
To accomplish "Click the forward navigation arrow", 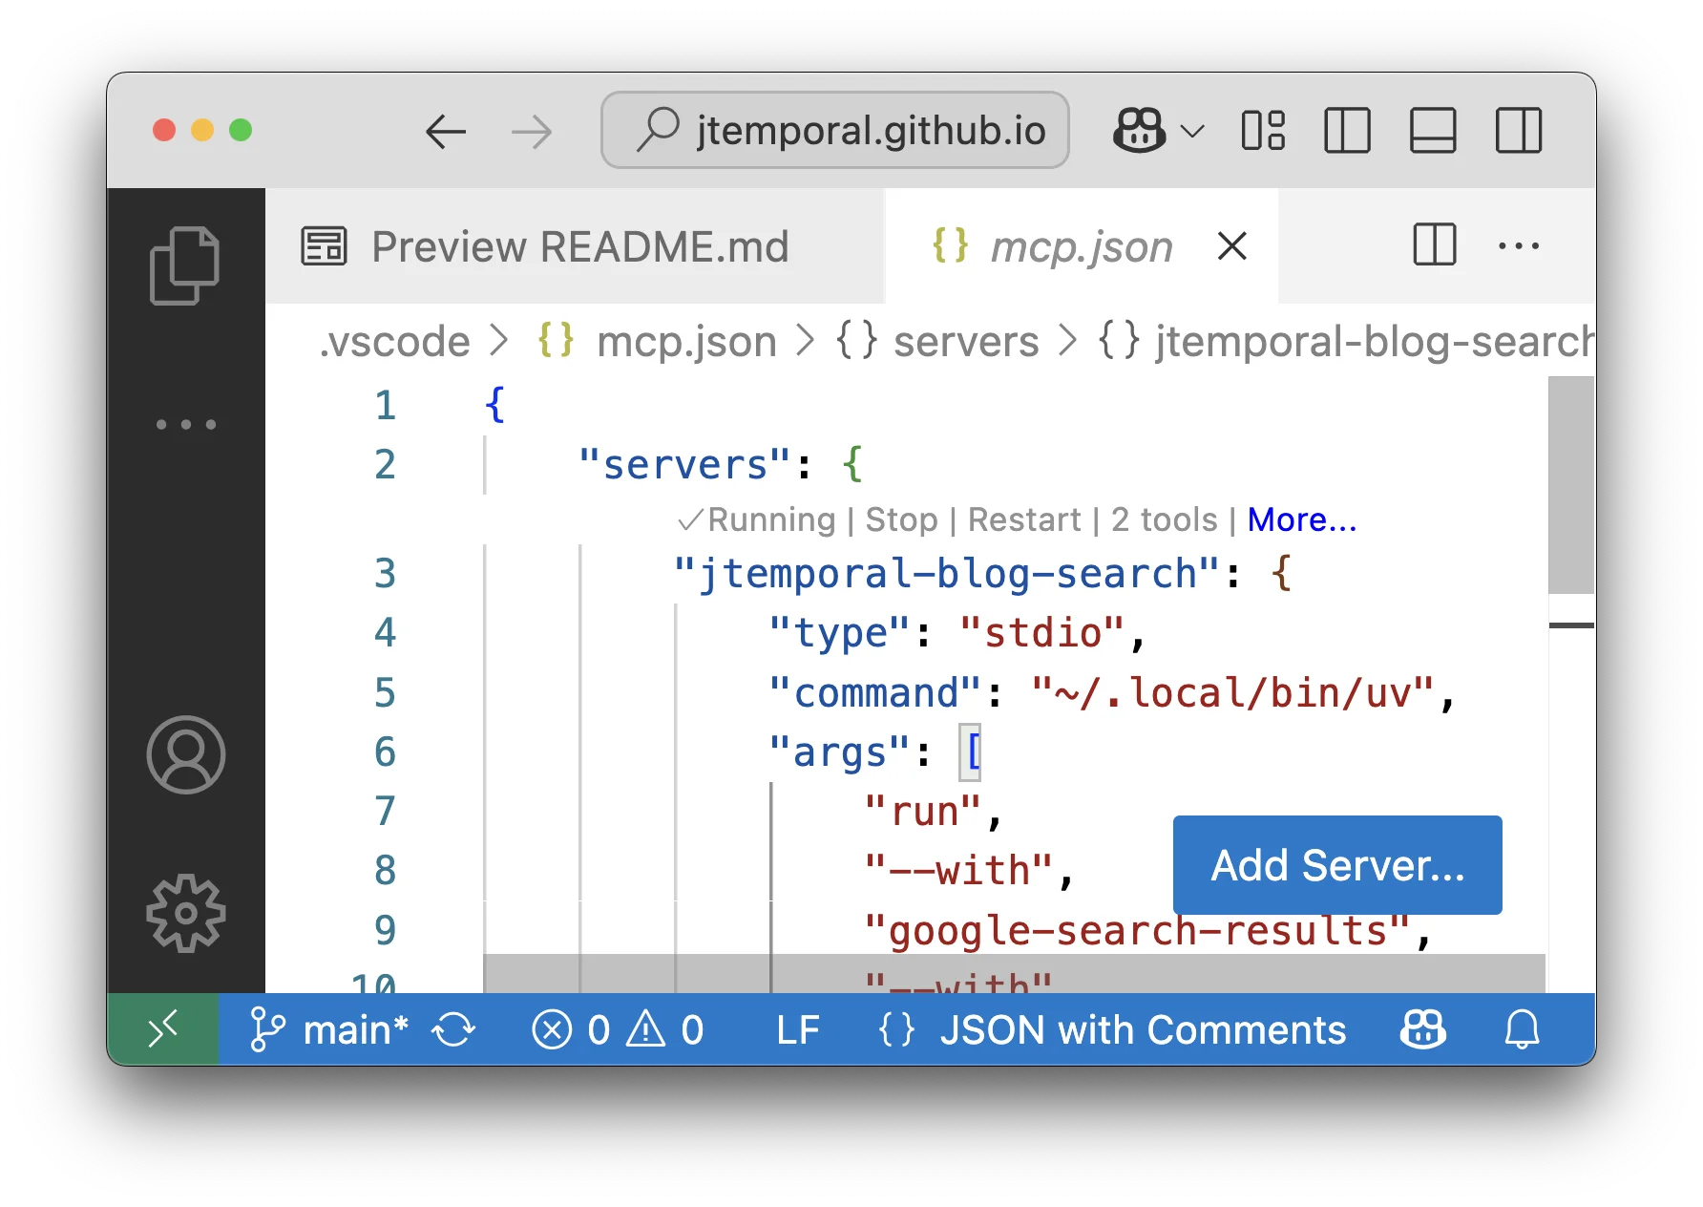I will coord(533,132).
